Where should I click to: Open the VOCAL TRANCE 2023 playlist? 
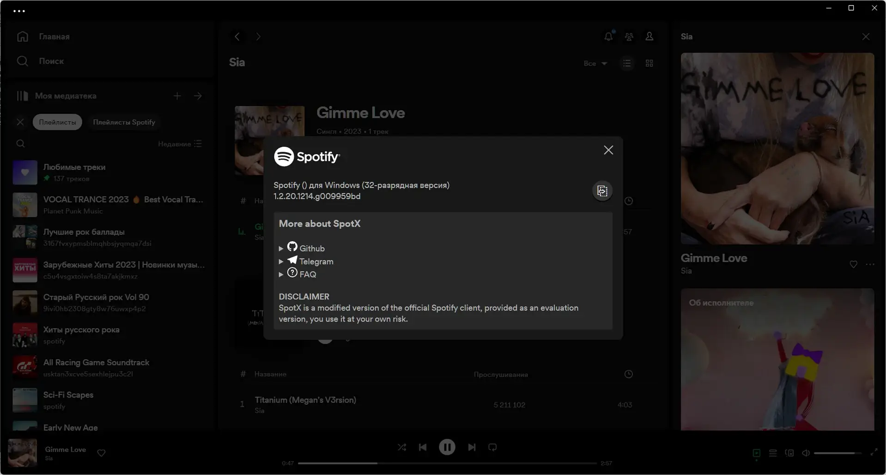click(x=109, y=205)
